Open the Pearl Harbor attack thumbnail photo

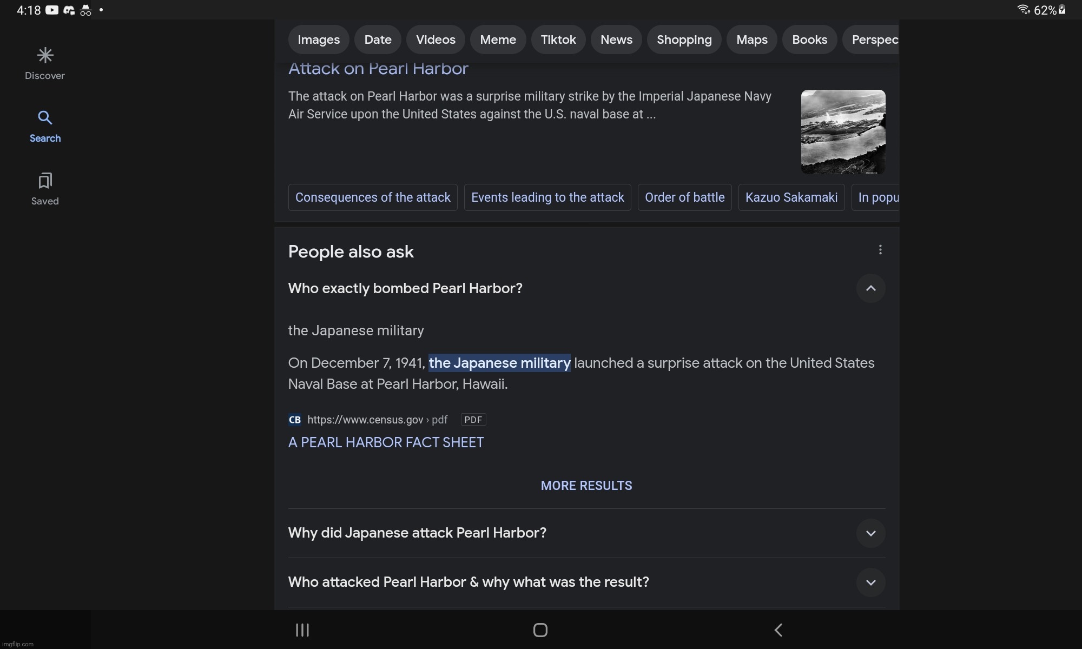point(843,132)
